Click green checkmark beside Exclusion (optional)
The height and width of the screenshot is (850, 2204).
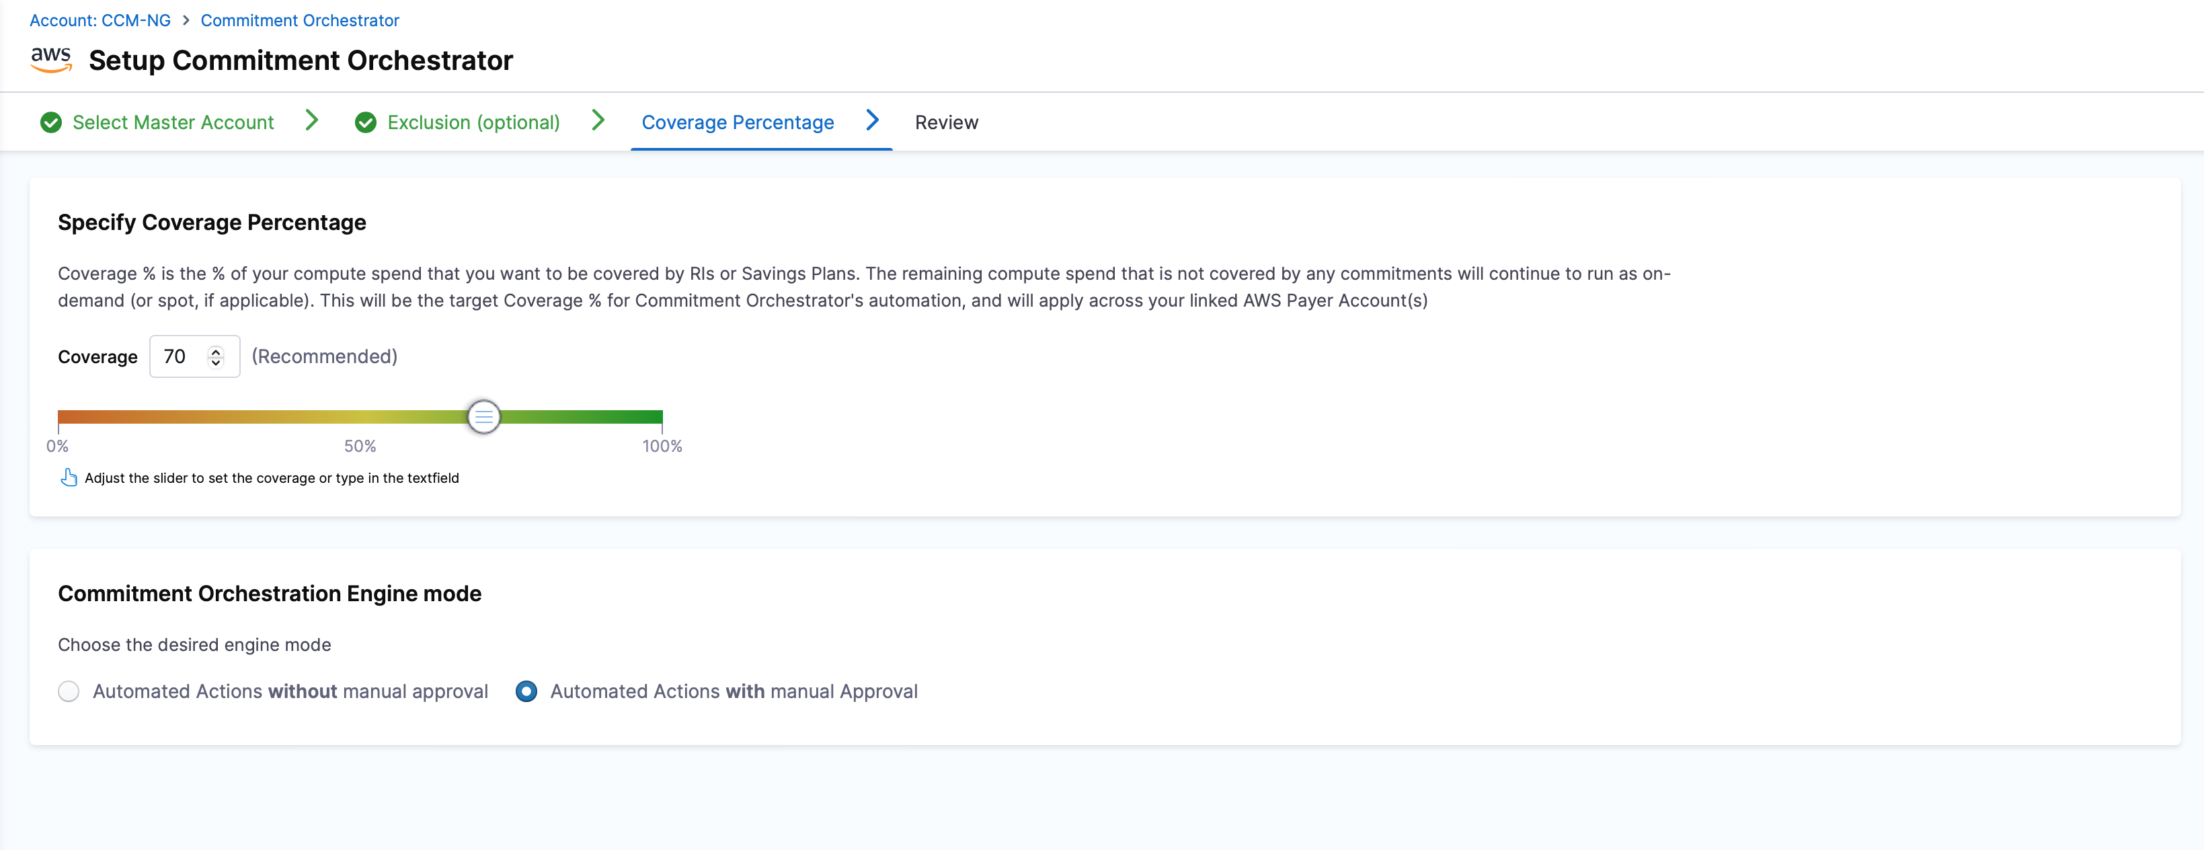pyautogui.click(x=365, y=122)
